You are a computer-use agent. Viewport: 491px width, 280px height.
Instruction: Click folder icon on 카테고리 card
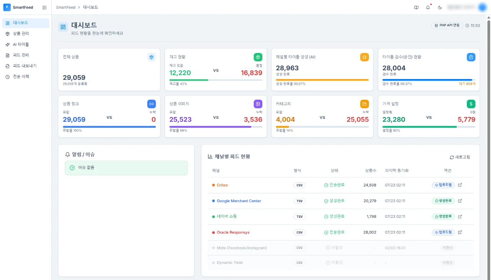364,104
